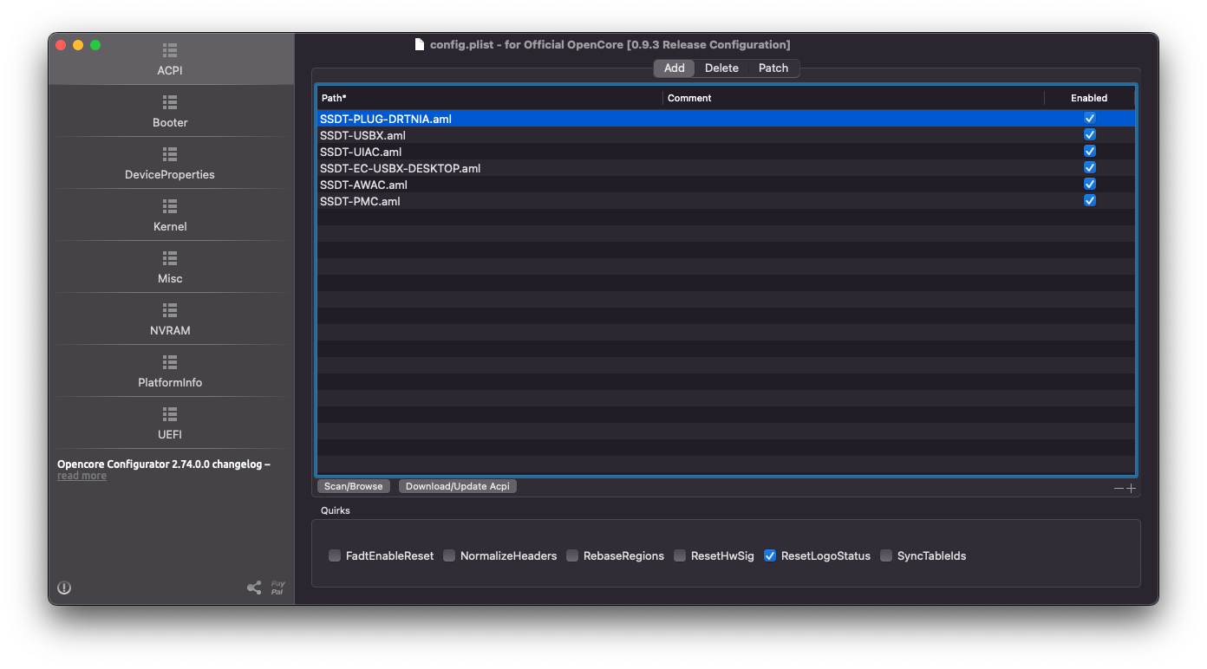Switch to the Delete tab

[721, 68]
